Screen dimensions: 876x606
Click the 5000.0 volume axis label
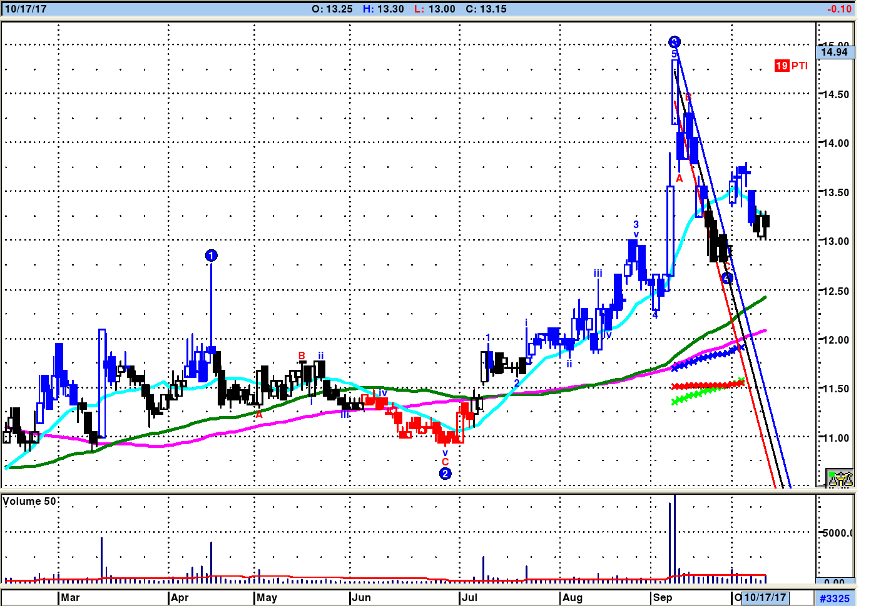click(x=837, y=533)
